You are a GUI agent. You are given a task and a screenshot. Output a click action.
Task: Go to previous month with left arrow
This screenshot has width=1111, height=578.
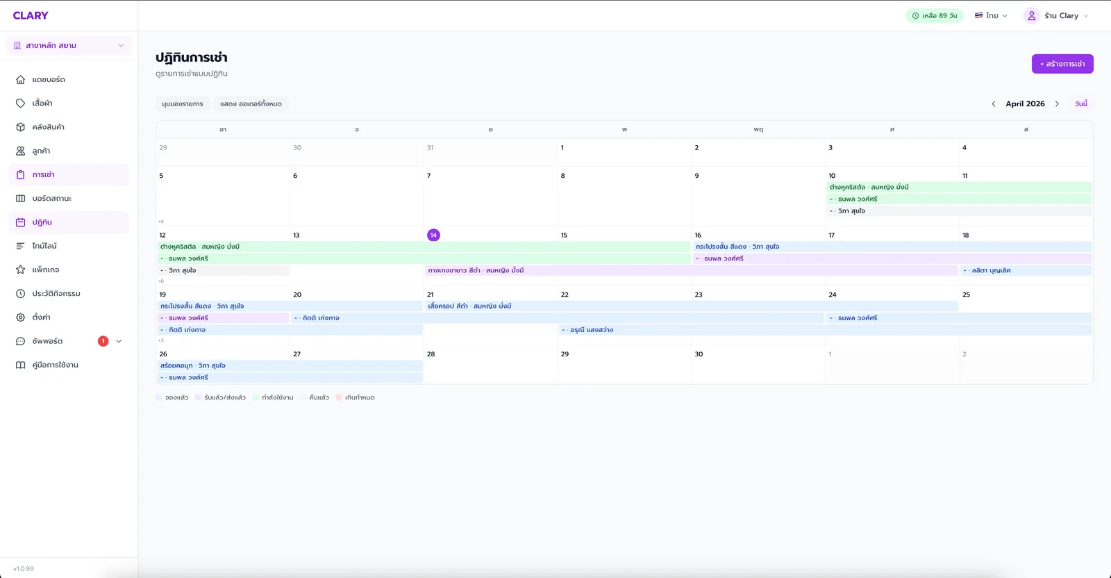[993, 104]
